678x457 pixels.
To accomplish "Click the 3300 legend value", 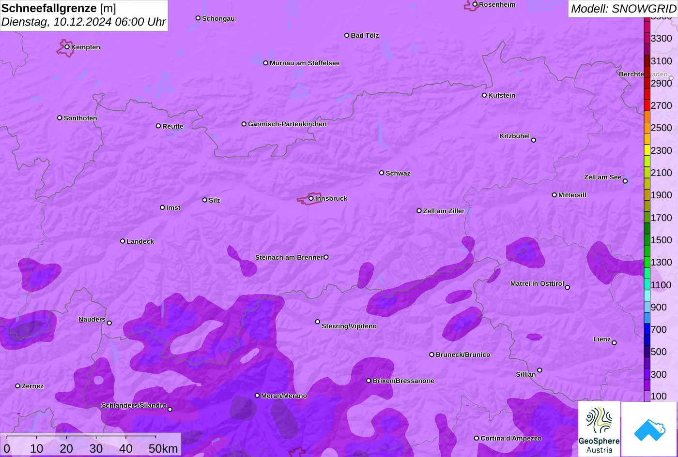I will click(662, 38).
